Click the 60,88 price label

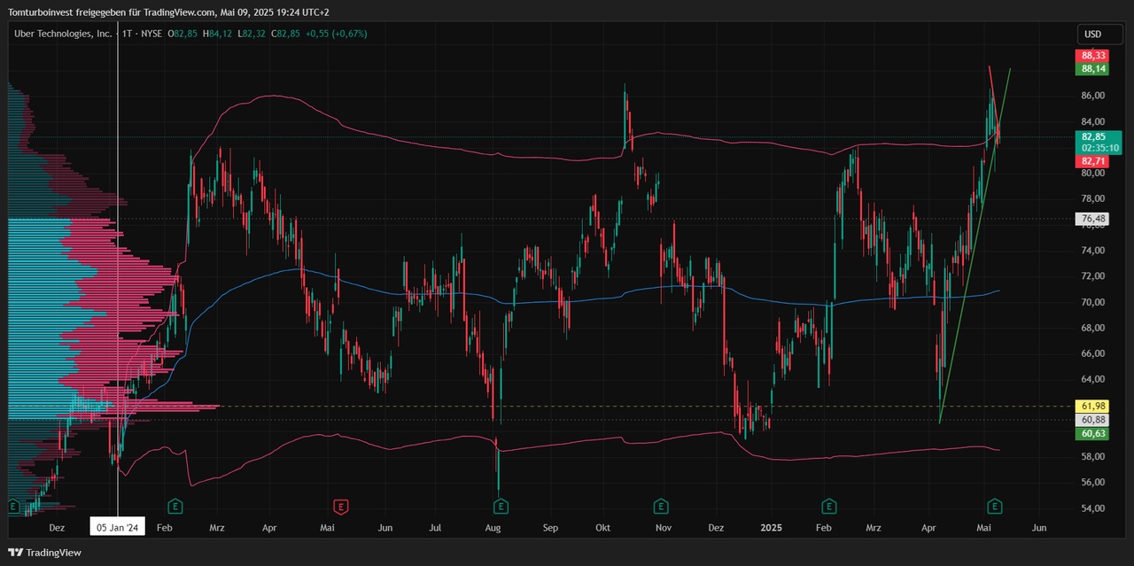pyautogui.click(x=1093, y=420)
